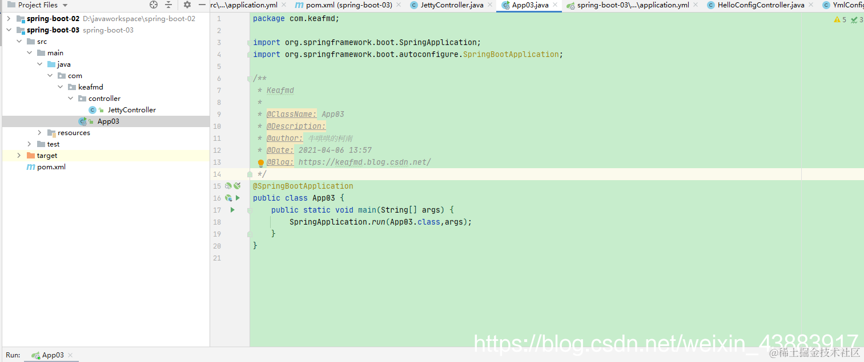Image resolution: width=864 pixels, height=362 pixels.
Task: Click the Maven 'm' icon beside pom.xml
Action: (31, 167)
